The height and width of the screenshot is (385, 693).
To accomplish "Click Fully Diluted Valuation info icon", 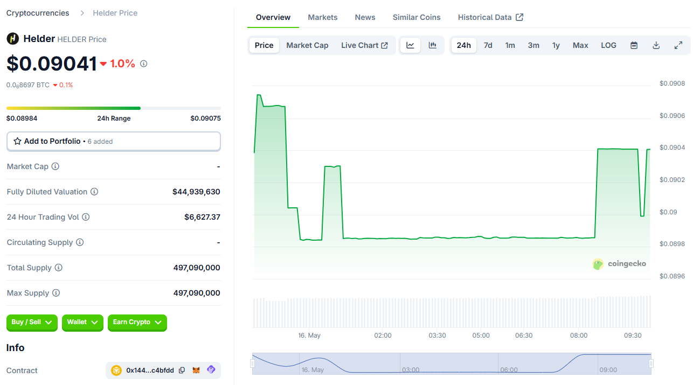I will [94, 192].
